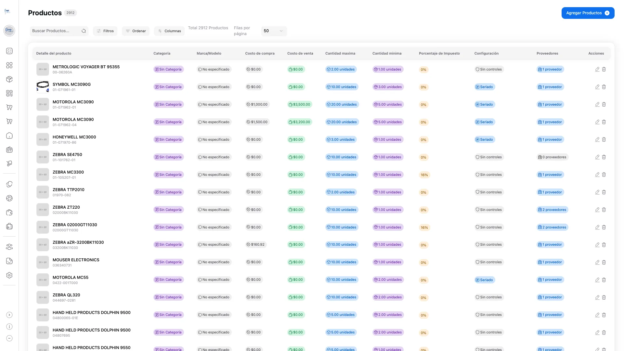
Task: Click Sin controles tag for ZEBRA ZT220
Action: tap(489, 210)
